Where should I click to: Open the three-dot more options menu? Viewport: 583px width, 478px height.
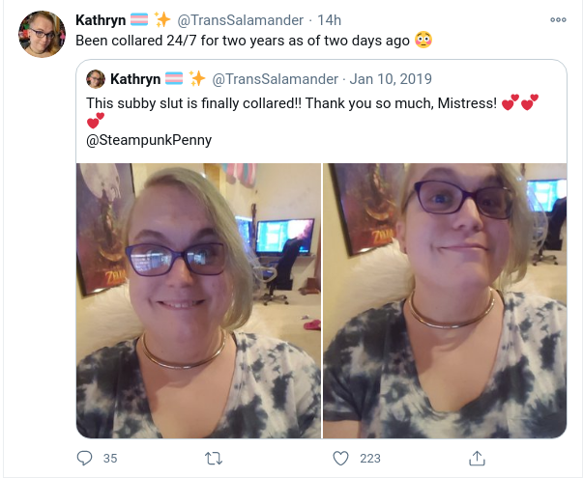coord(558,19)
